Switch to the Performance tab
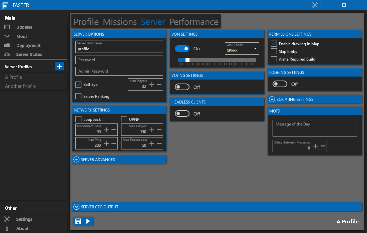 coord(194,22)
